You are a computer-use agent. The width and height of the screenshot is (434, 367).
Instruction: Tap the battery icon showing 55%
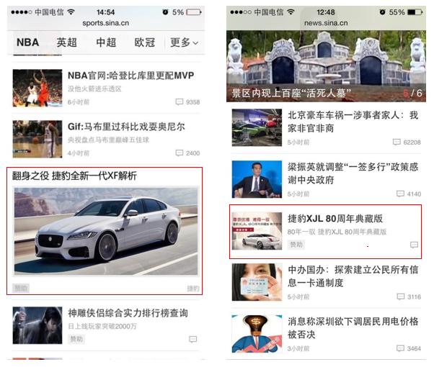415,12
